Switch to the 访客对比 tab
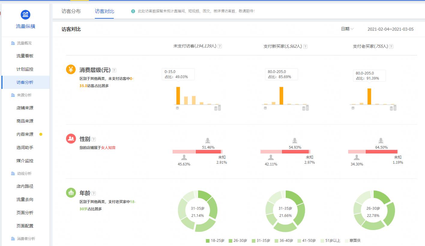This screenshot has height=246, width=425. point(104,11)
